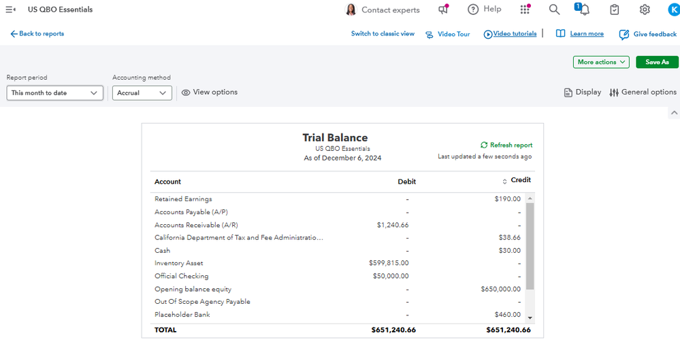Image resolution: width=680 pixels, height=346 pixels.
Task: Click the Help question mark icon
Action: coord(473,10)
